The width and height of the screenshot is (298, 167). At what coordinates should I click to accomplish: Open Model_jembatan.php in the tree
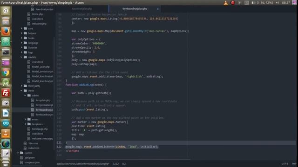pyautogui.click(x=42, y=71)
